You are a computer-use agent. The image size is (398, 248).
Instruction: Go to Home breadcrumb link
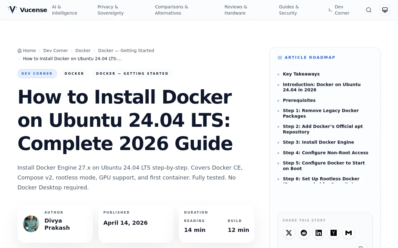pyautogui.click(x=27, y=51)
